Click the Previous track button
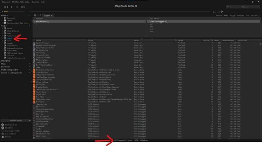262x146 pixels. (6, 7)
